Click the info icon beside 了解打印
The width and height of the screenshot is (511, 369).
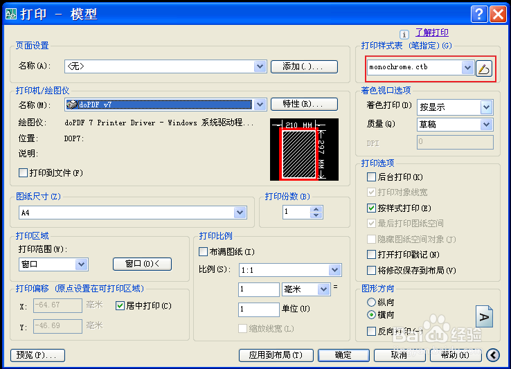tap(404, 34)
